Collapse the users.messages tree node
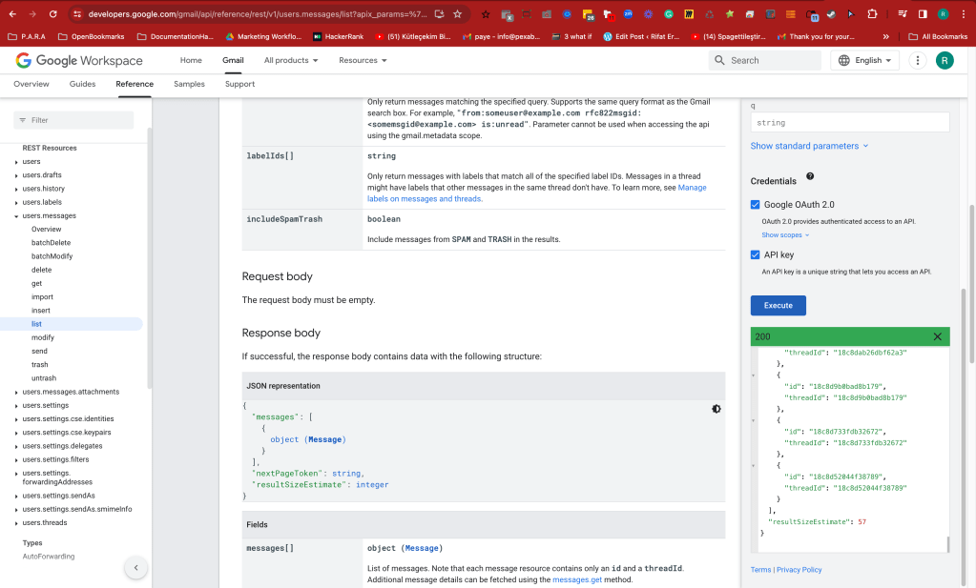 (x=16, y=216)
